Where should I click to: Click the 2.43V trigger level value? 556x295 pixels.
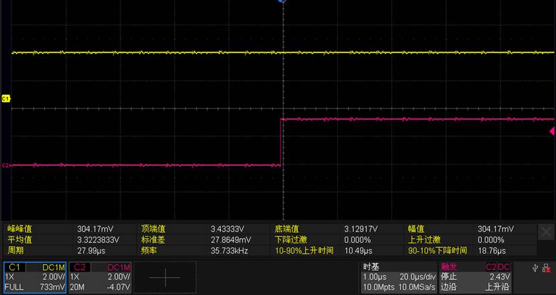point(500,277)
